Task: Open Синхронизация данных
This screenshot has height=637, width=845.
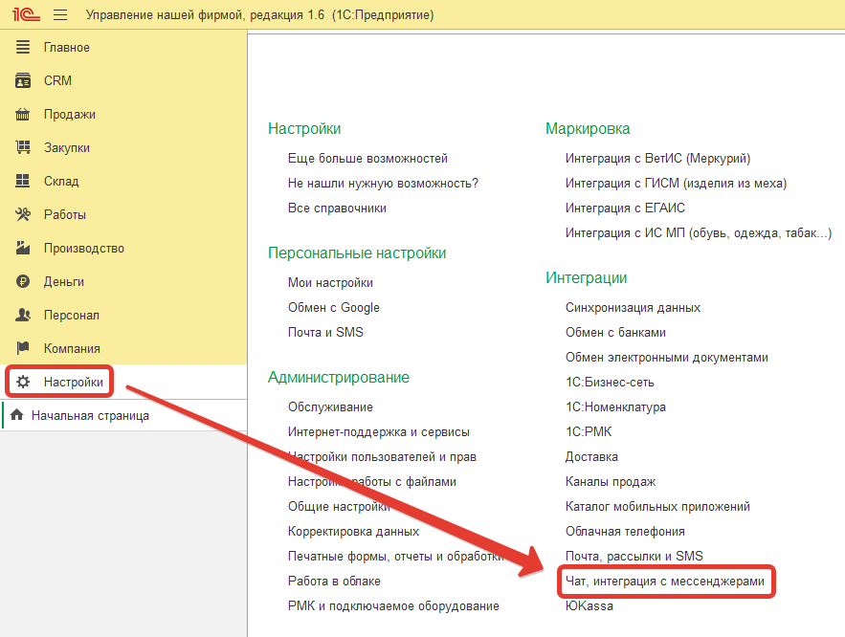Action: point(633,307)
